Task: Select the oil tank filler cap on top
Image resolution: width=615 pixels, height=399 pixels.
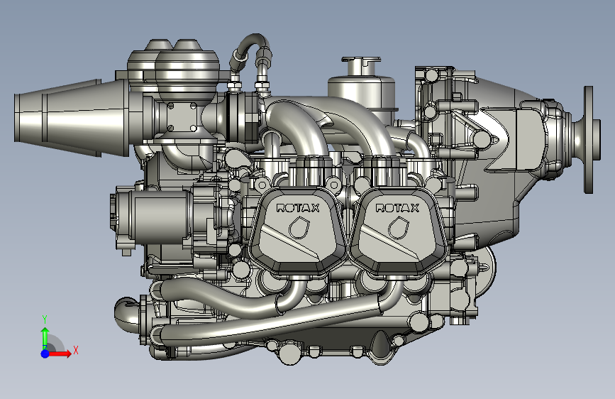Action: click(361, 65)
